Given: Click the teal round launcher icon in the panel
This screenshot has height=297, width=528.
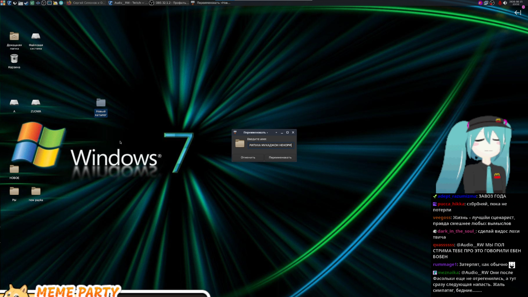Looking at the screenshot, I should [x=61, y=3].
